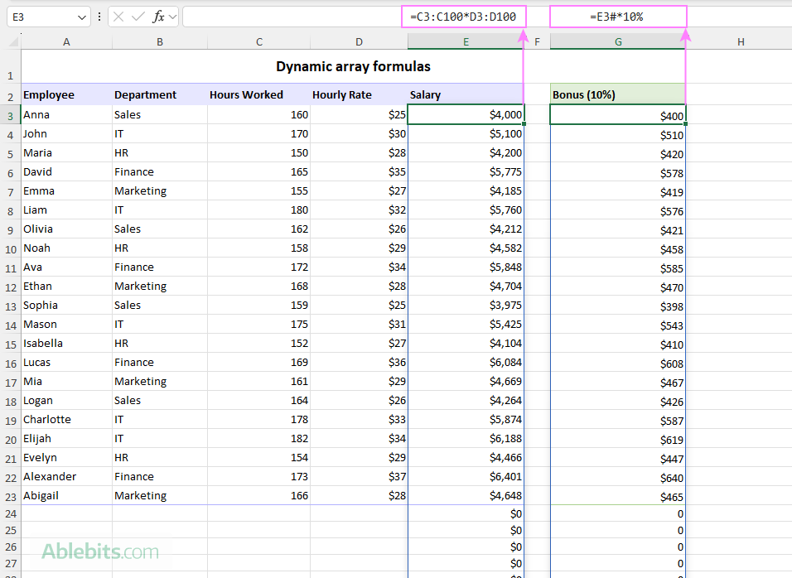Click the Select All triangle above row 1
This screenshot has width=792, height=578.
pyautogui.click(x=10, y=41)
